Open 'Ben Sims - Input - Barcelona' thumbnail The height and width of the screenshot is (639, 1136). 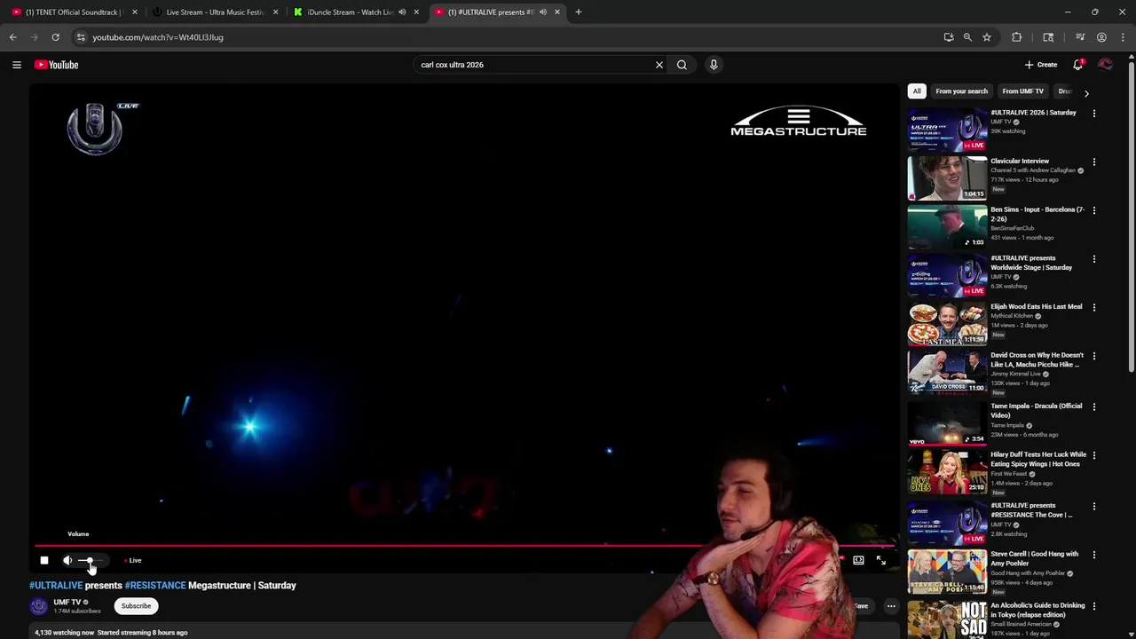point(947,227)
